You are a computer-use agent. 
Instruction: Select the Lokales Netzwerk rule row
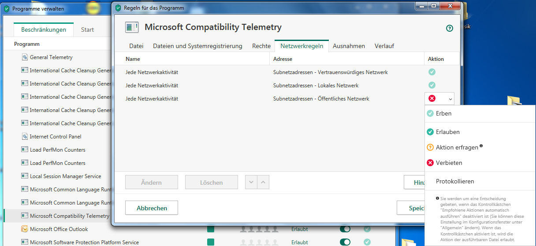(x=287, y=85)
